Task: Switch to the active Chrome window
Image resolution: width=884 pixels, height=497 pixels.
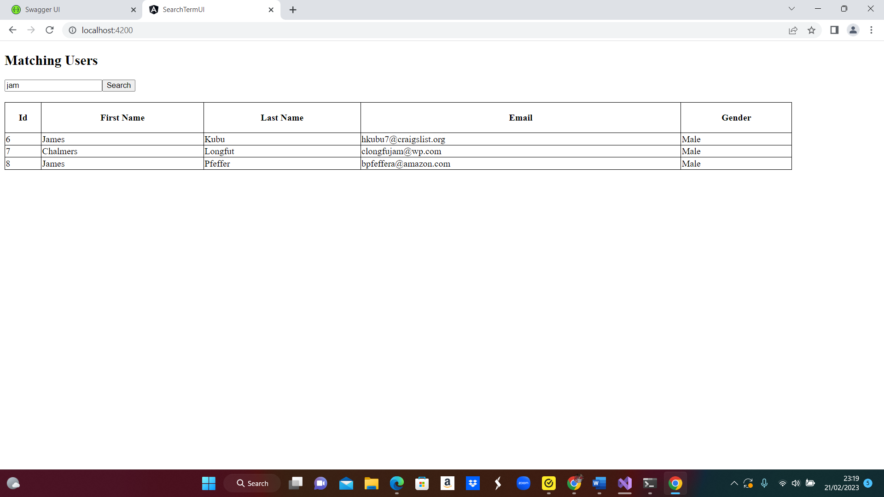Action: pyautogui.click(x=675, y=483)
